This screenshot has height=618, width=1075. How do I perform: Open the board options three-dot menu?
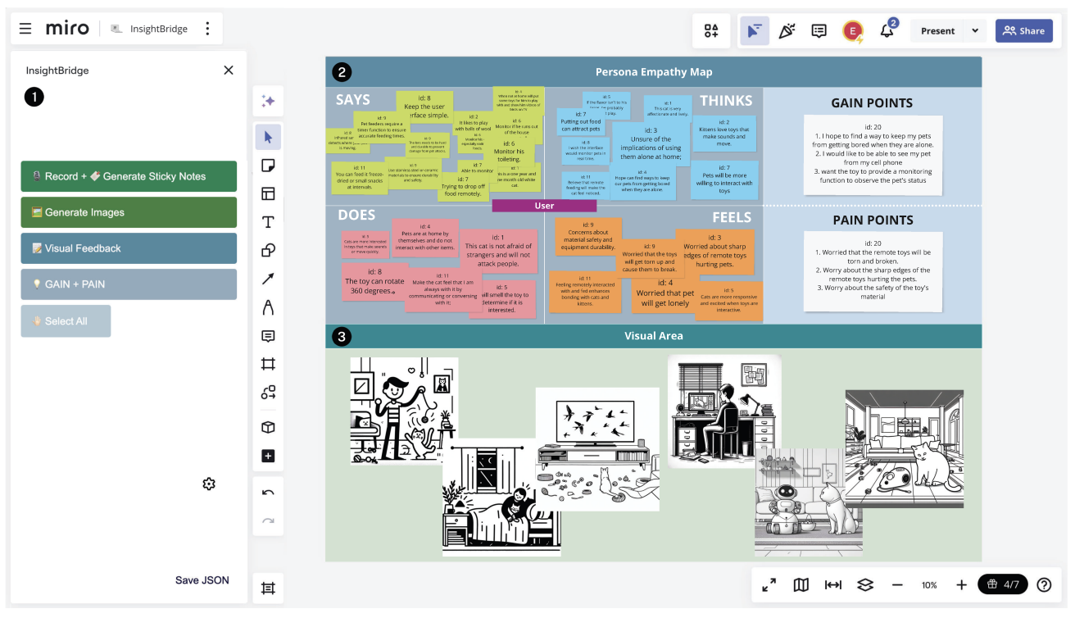click(x=207, y=29)
